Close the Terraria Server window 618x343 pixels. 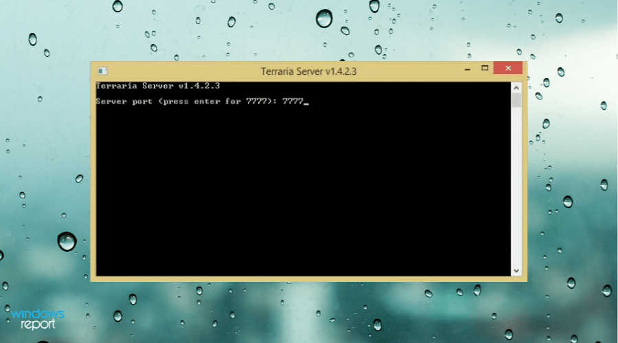point(508,68)
